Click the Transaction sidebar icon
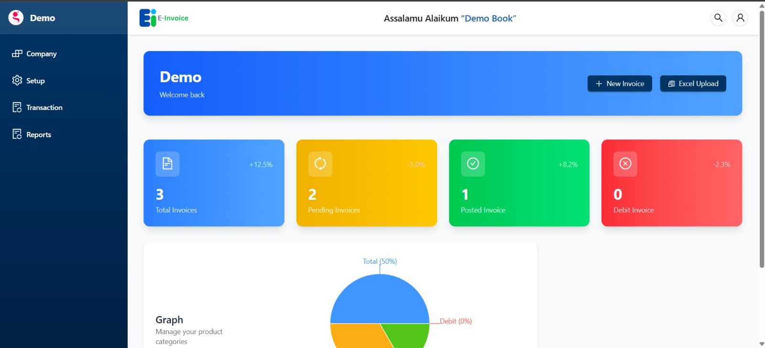 click(17, 107)
